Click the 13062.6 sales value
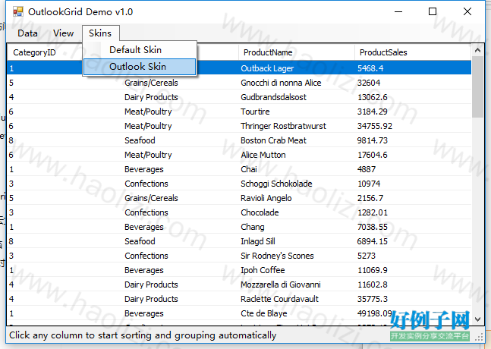 (373, 97)
